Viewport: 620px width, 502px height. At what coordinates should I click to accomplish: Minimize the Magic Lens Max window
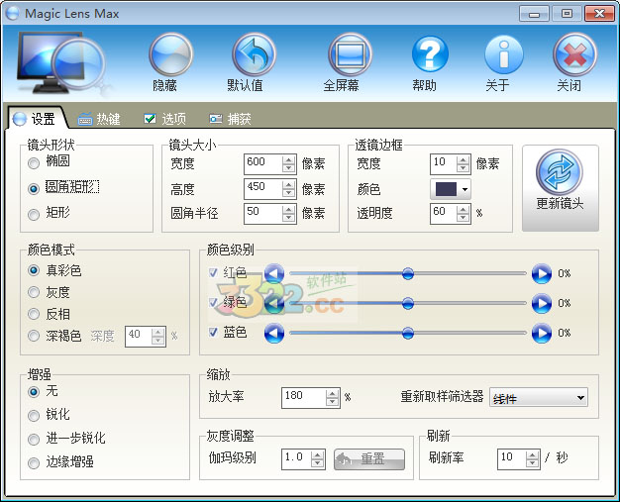click(534, 14)
